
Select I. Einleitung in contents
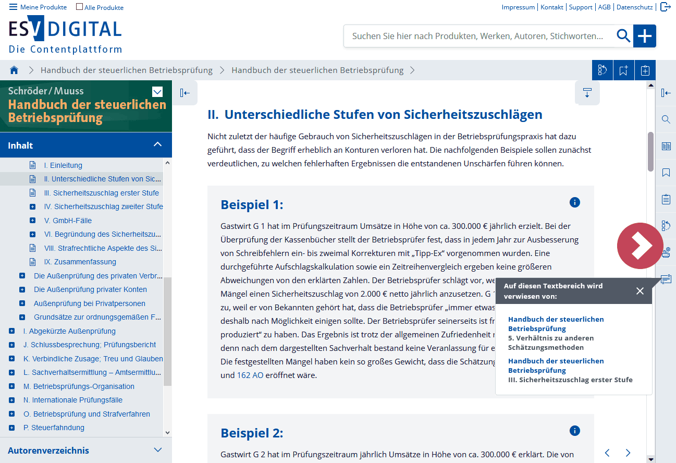click(x=63, y=165)
